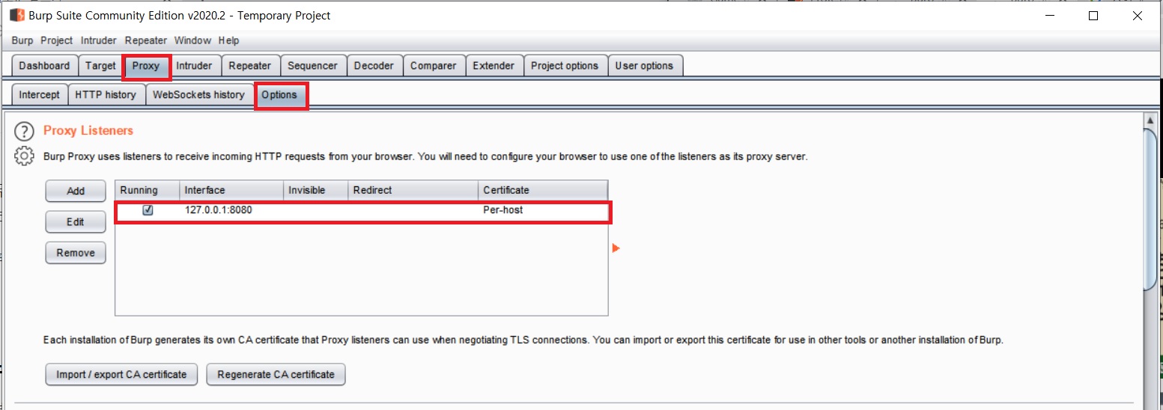The width and height of the screenshot is (1163, 410).
Task: Open the Proxy Listeners help question-mark icon
Action: point(24,132)
